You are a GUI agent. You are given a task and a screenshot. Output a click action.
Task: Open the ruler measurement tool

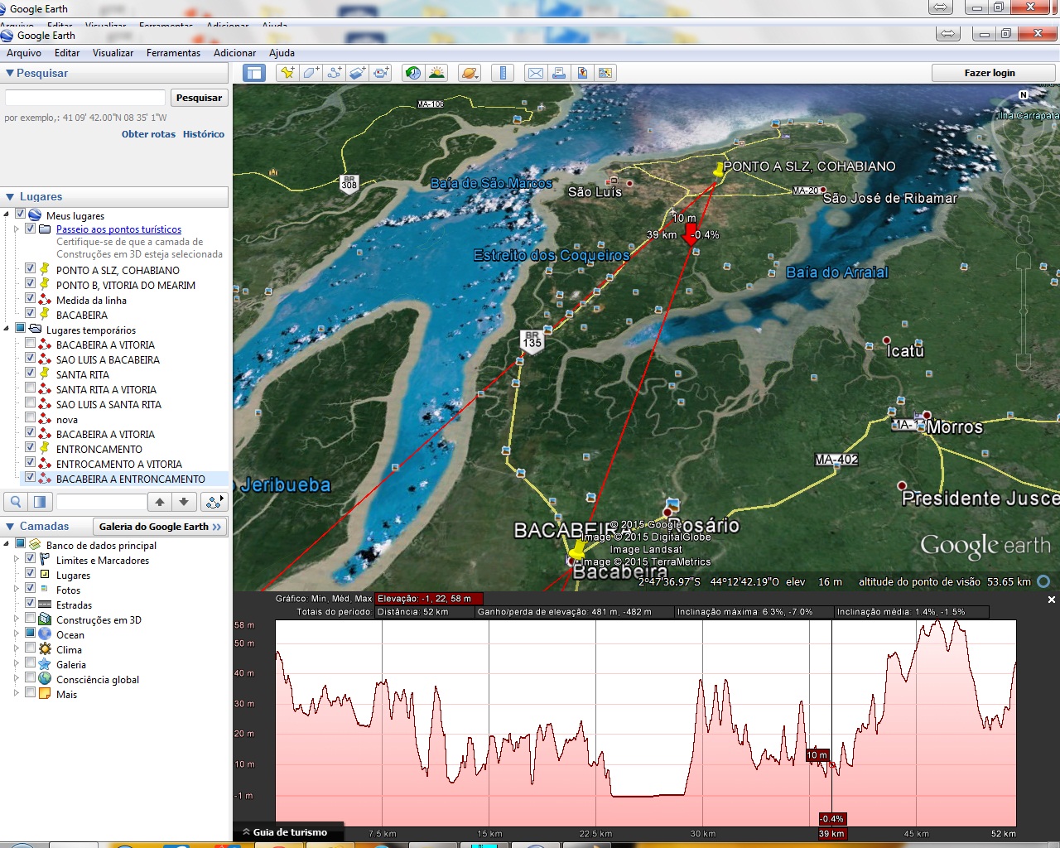pyautogui.click(x=503, y=73)
